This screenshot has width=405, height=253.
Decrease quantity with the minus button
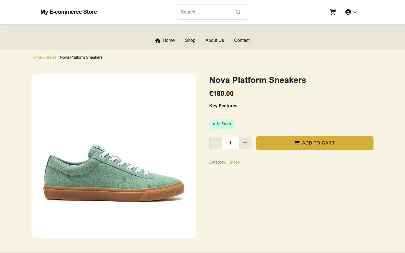[x=216, y=143]
